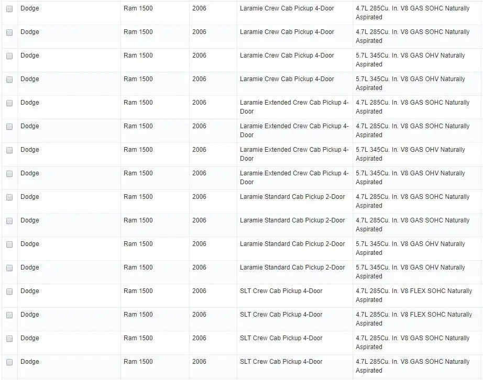Click 2006 in second Laramie Crew Cab 5.7L row

tap(199, 79)
